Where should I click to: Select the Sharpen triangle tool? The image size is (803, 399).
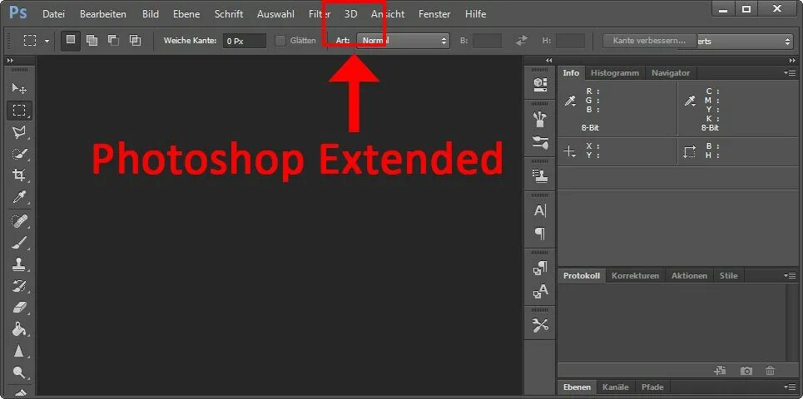(19, 351)
